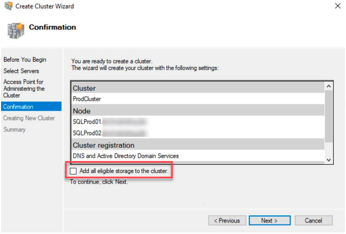Click the Confirmation page heading

click(53, 27)
